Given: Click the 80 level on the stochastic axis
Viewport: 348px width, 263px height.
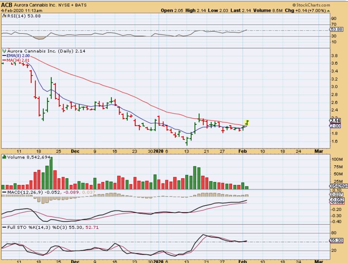Looking at the screenshot, I should tap(334, 233).
